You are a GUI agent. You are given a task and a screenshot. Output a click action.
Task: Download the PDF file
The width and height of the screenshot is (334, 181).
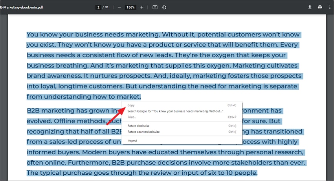(310, 7)
